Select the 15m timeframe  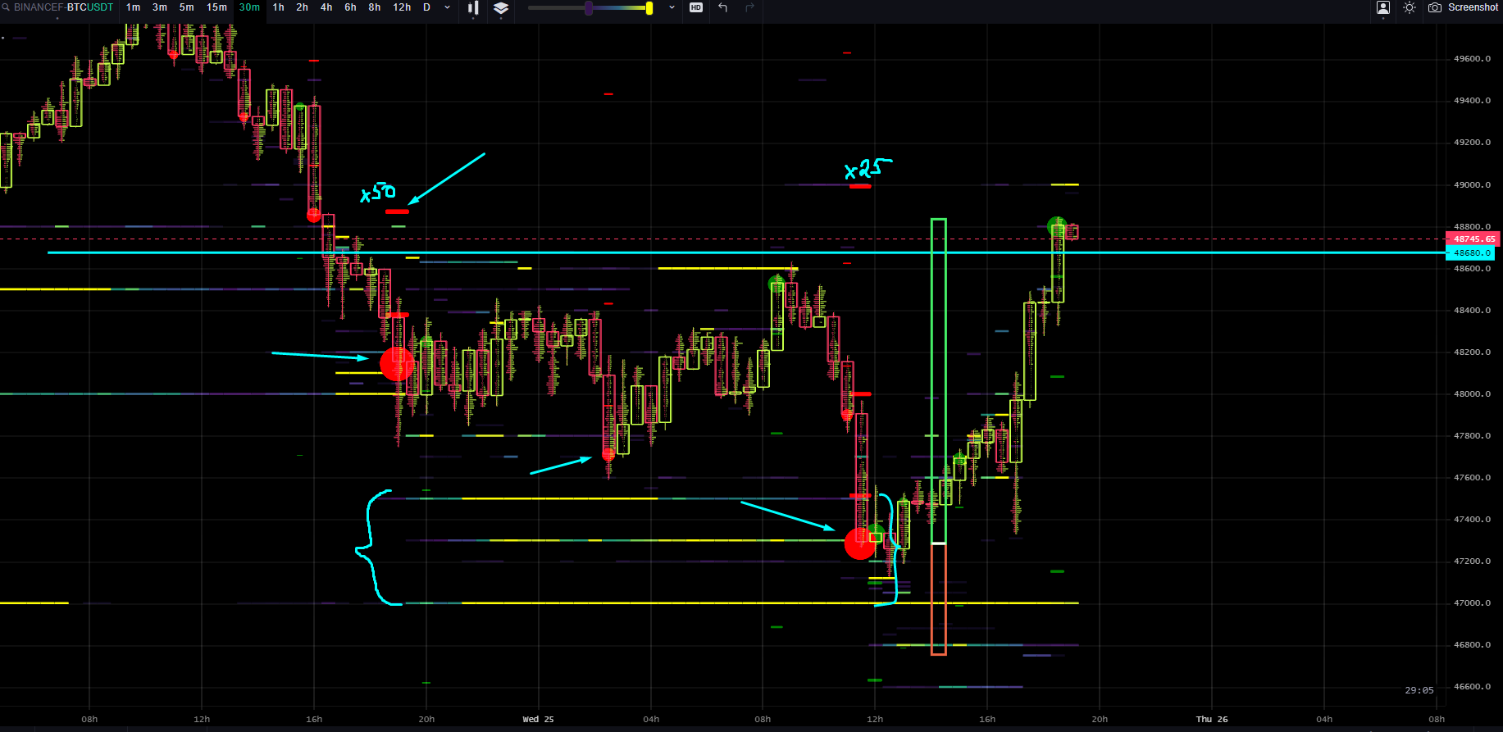216,7
